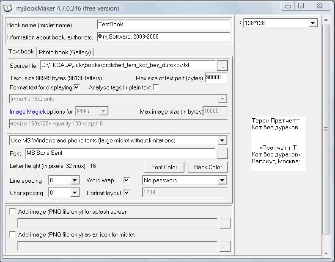Image resolution: width=335 pixels, height=262 pixels.
Task: Click the restore window button
Action: 301,6
